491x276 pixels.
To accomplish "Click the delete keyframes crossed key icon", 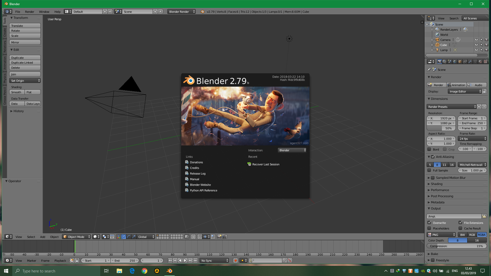I will click(290, 261).
